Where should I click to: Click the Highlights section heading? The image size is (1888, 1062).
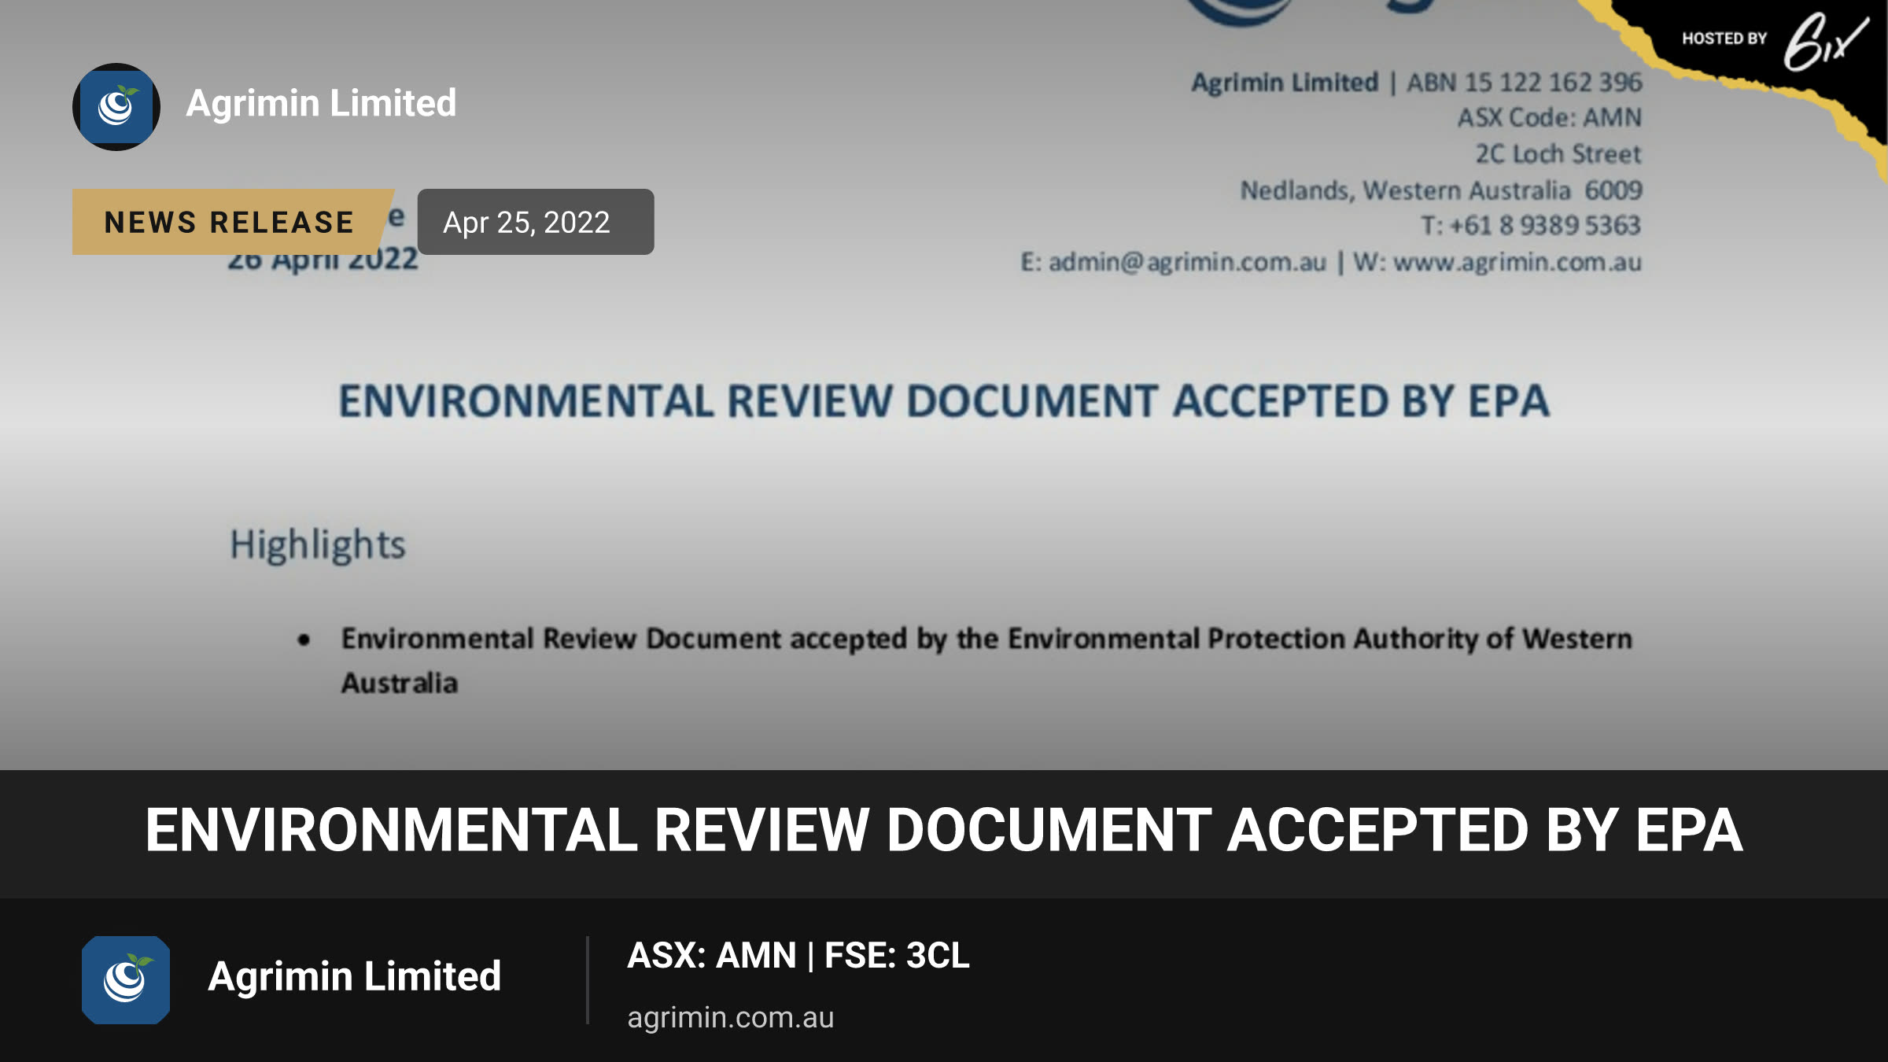coord(318,544)
